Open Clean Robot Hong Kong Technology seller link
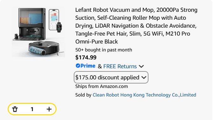Image resolution: width=213 pixels, height=120 pixels. coord(144,95)
